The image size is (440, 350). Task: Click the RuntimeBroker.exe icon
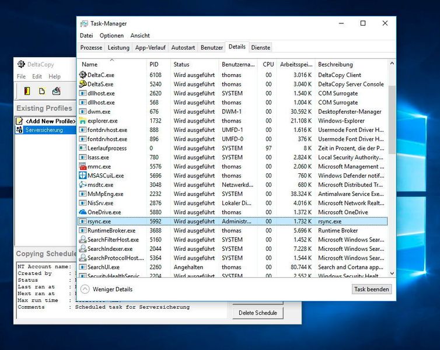[83, 230]
